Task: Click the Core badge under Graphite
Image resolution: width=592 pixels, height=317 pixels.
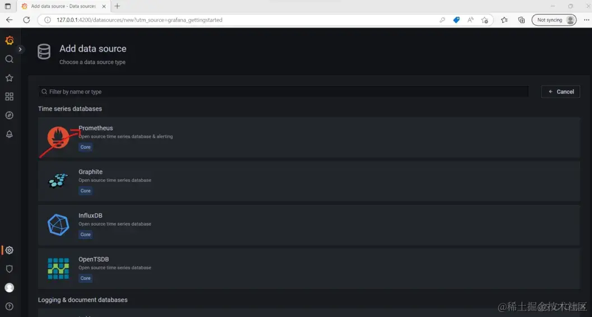Action: click(85, 191)
